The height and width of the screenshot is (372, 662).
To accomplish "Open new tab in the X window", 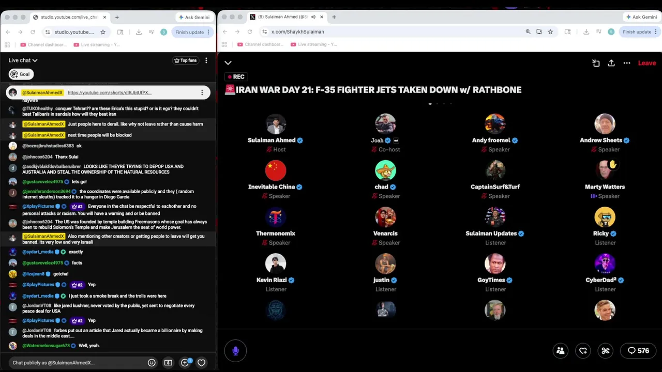I will (334, 17).
